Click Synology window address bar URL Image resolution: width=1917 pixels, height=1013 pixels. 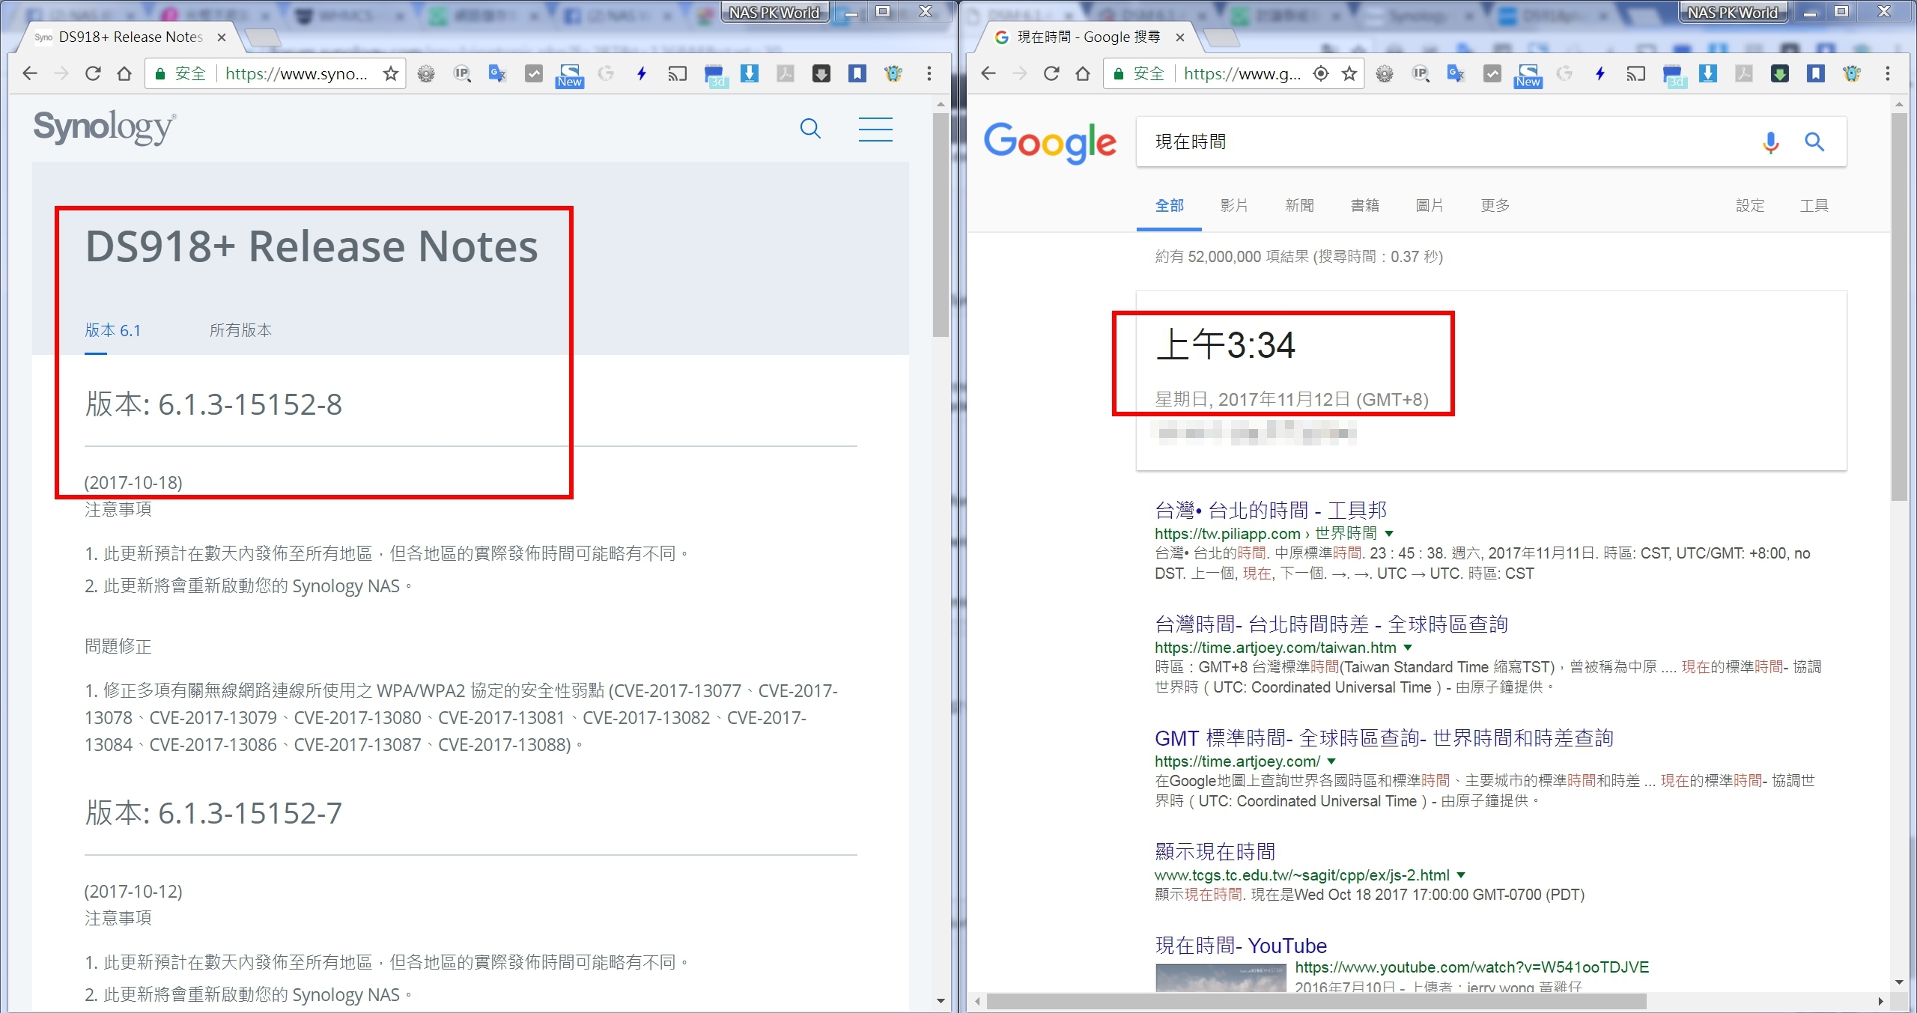[x=297, y=73]
